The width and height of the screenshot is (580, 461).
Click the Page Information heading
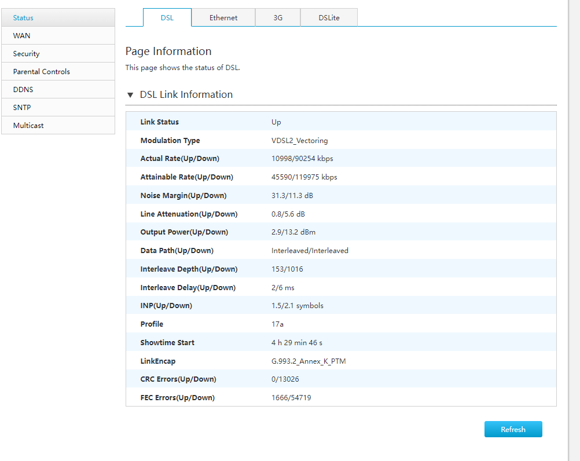click(168, 51)
